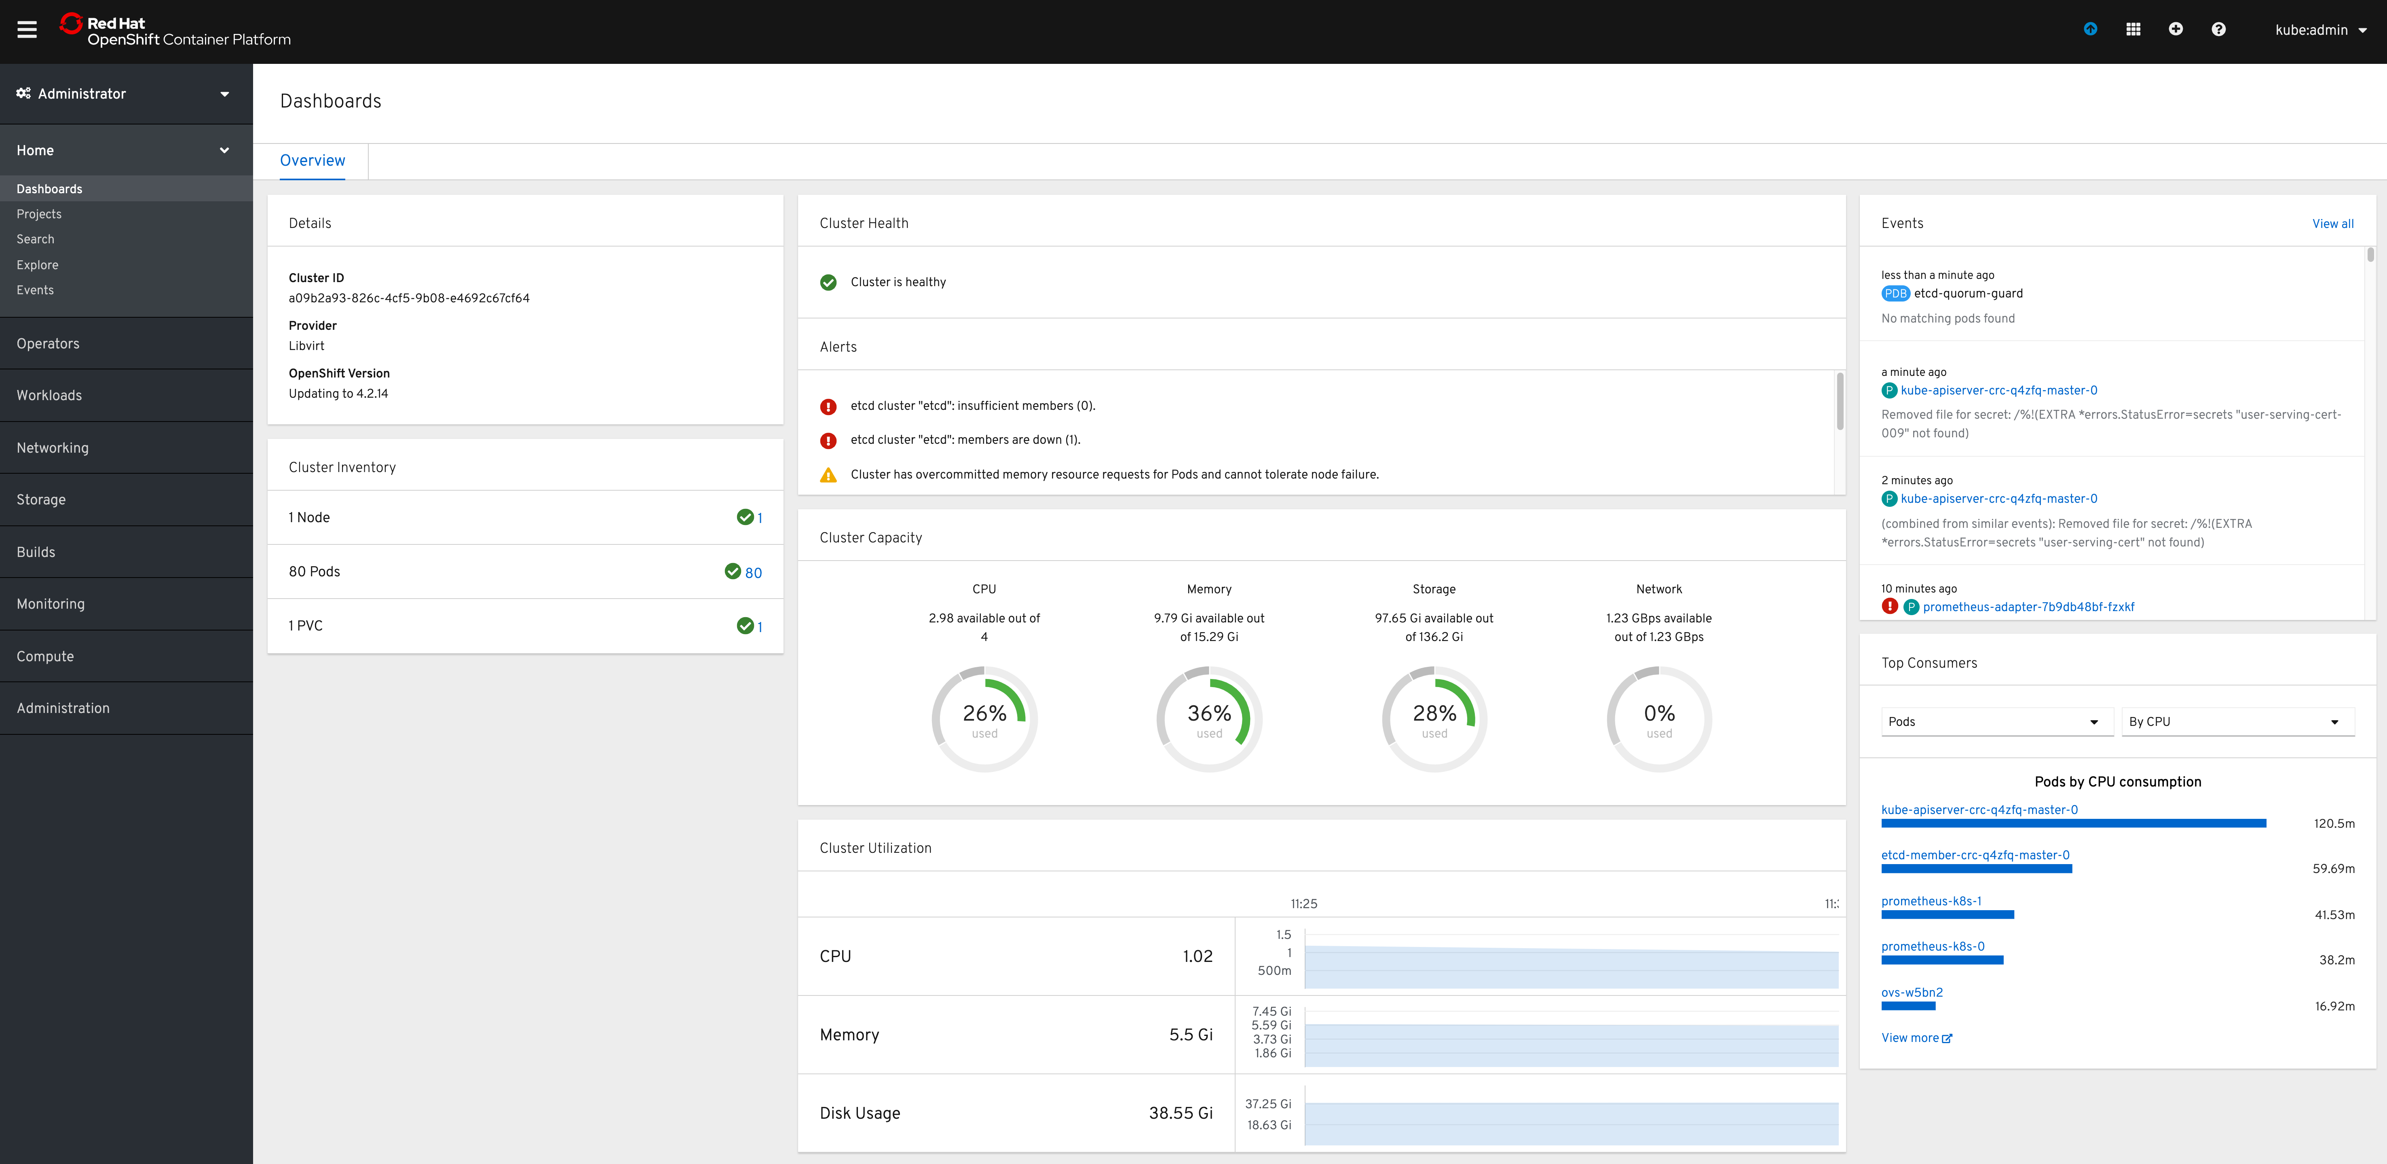The height and width of the screenshot is (1164, 2387).
Task: Open the cluster upgrade arrow icon
Action: [2091, 29]
